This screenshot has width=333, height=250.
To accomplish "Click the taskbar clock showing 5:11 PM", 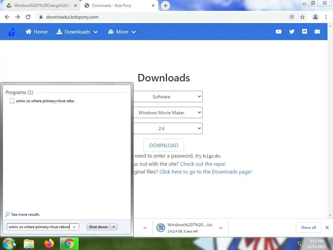I will coord(316,244).
